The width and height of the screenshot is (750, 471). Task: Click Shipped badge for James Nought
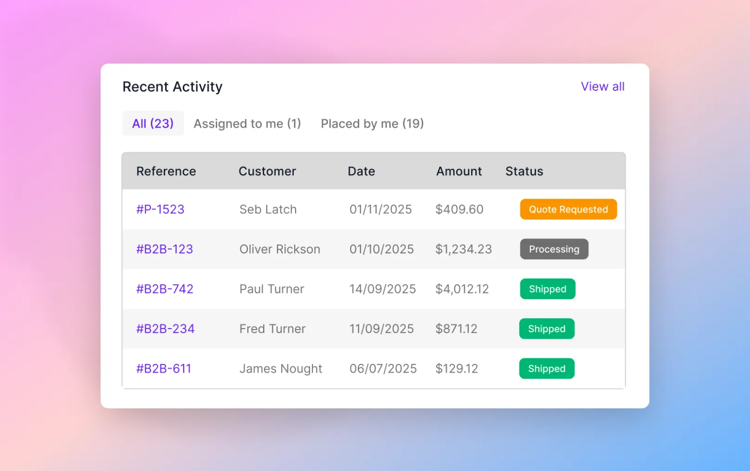click(x=547, y=369)
